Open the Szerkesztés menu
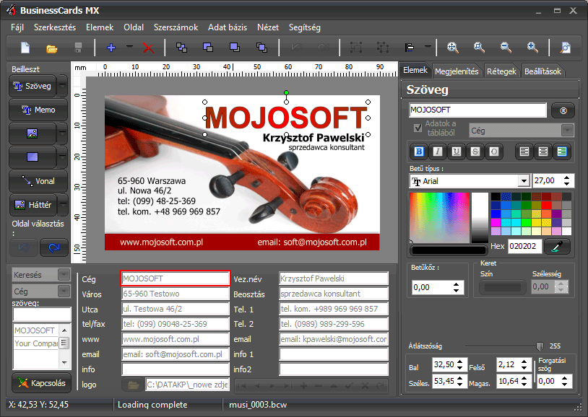The height and width of the screenshot is (417, 588). point(55,27)
